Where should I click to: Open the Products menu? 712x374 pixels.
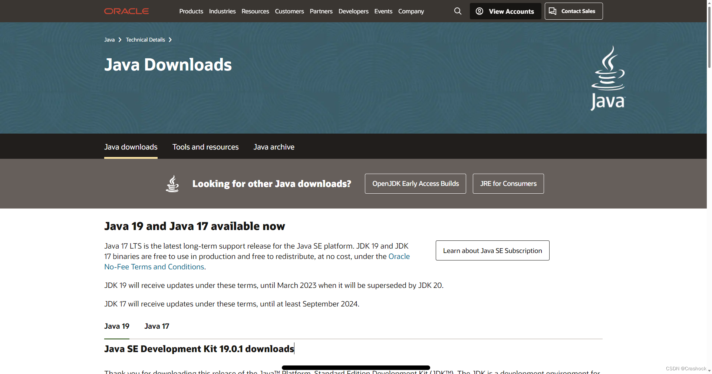pos(191,11)
